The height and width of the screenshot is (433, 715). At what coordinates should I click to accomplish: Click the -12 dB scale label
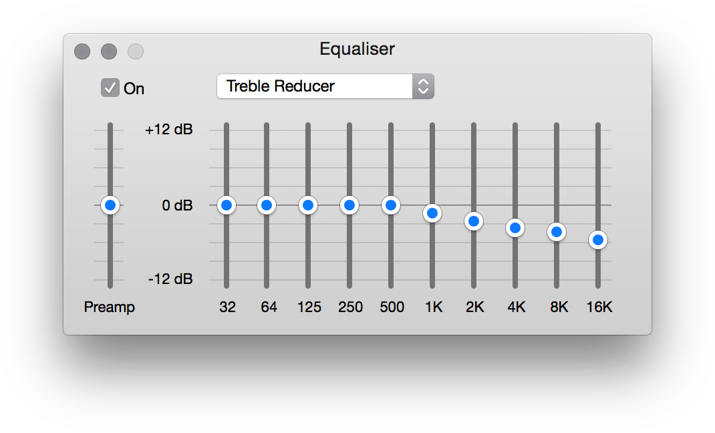(170, 279)
